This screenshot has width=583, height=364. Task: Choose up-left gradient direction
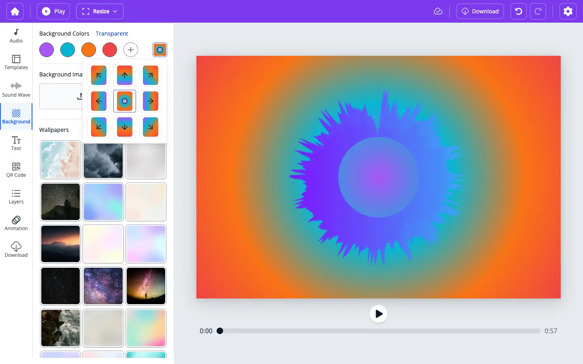pyautogui.click(x=99, y=75)
